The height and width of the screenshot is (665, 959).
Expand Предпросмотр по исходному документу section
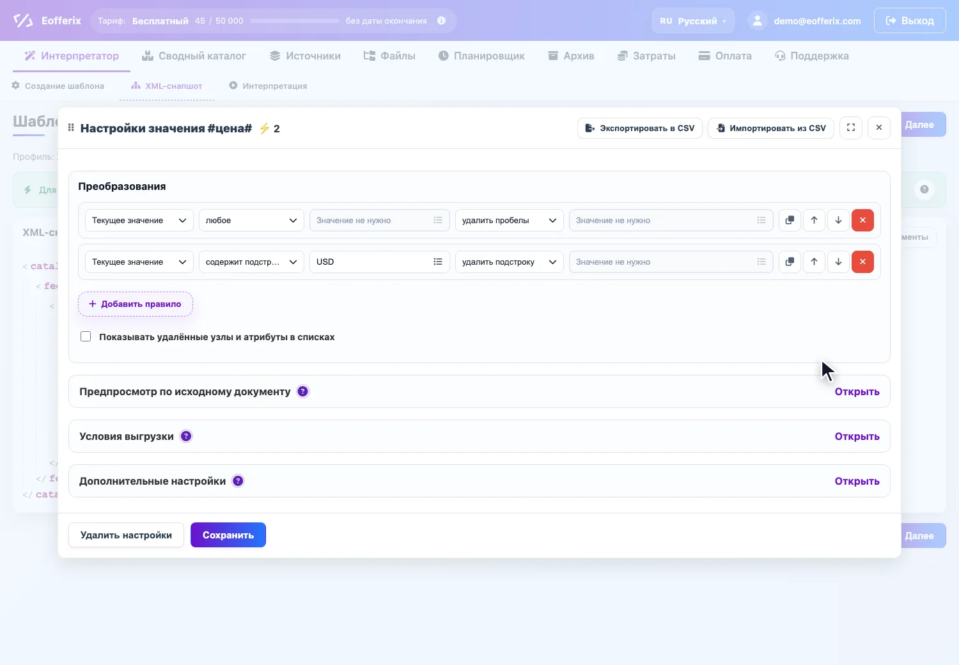pos(857,391)
